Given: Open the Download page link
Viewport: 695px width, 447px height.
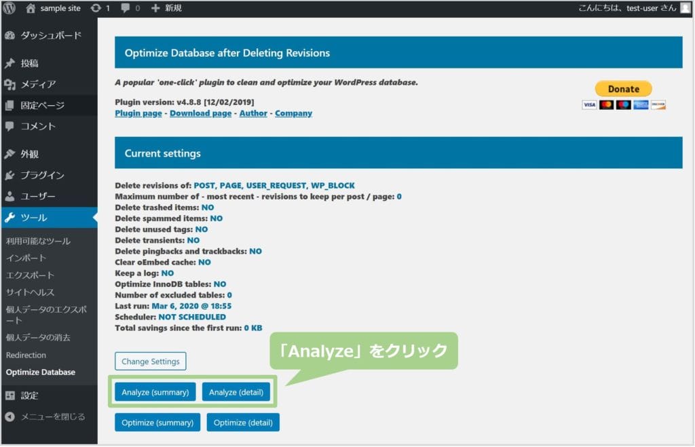Looking at the screenshot, I should point(200,113).
